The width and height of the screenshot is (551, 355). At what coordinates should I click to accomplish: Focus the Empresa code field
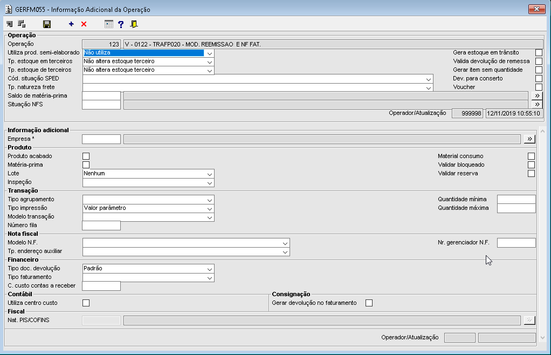click(101, 139)
